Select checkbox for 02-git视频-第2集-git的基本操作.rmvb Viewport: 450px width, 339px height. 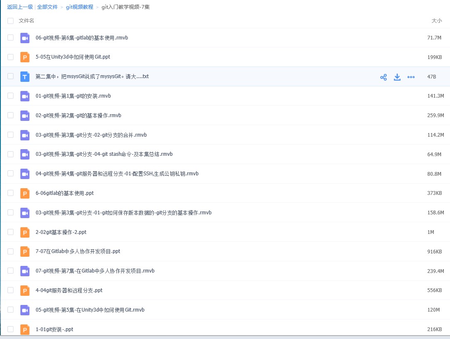11,115
